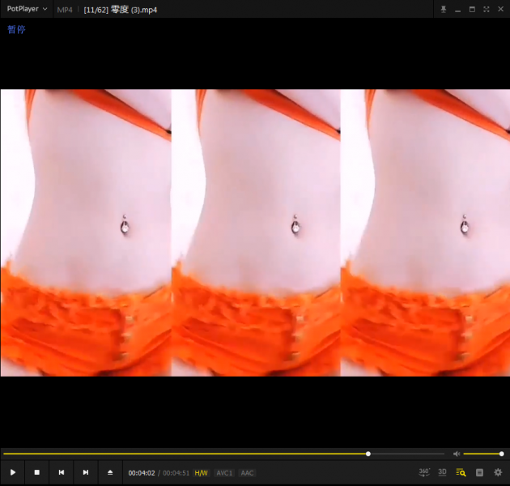
Task: Click the MP4 format label in title bar
Action: [x=65, y=10]
